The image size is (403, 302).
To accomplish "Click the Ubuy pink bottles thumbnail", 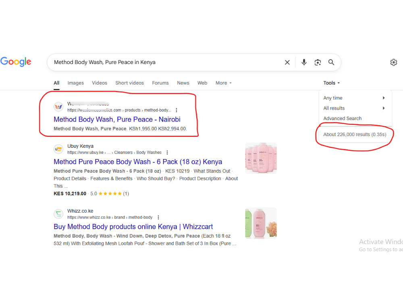I will click(x=261, y=158).
